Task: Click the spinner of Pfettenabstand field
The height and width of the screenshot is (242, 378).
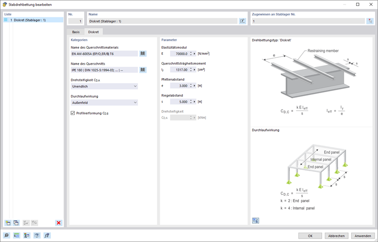Action: pyautogui.click(x=191, y=86)
